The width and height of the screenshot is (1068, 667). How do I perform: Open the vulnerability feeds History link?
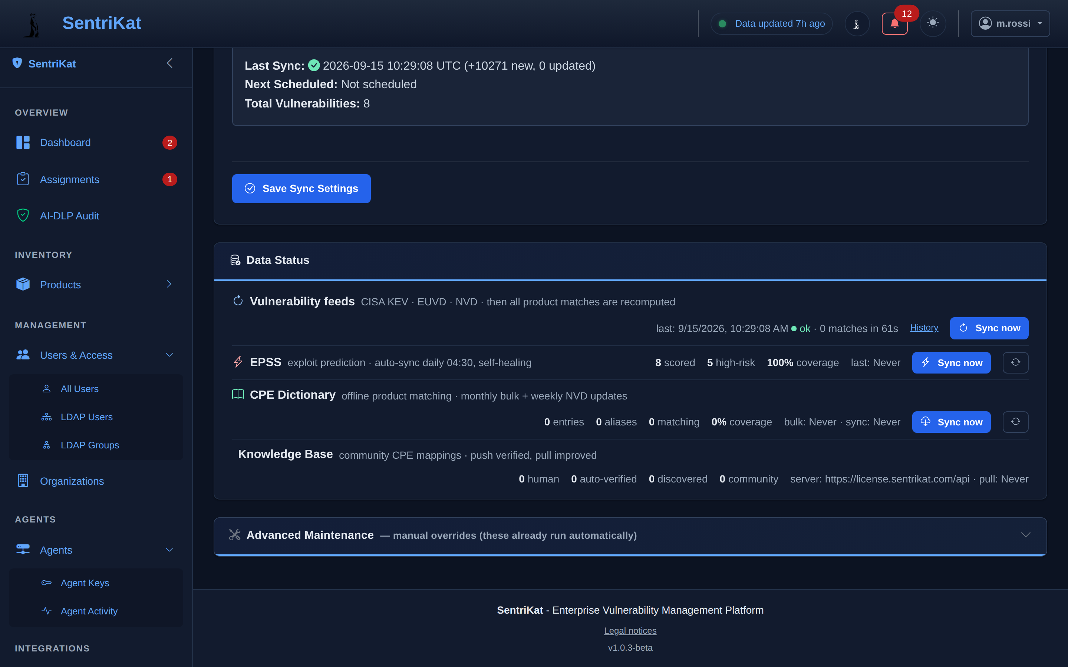tap(924, 328)
